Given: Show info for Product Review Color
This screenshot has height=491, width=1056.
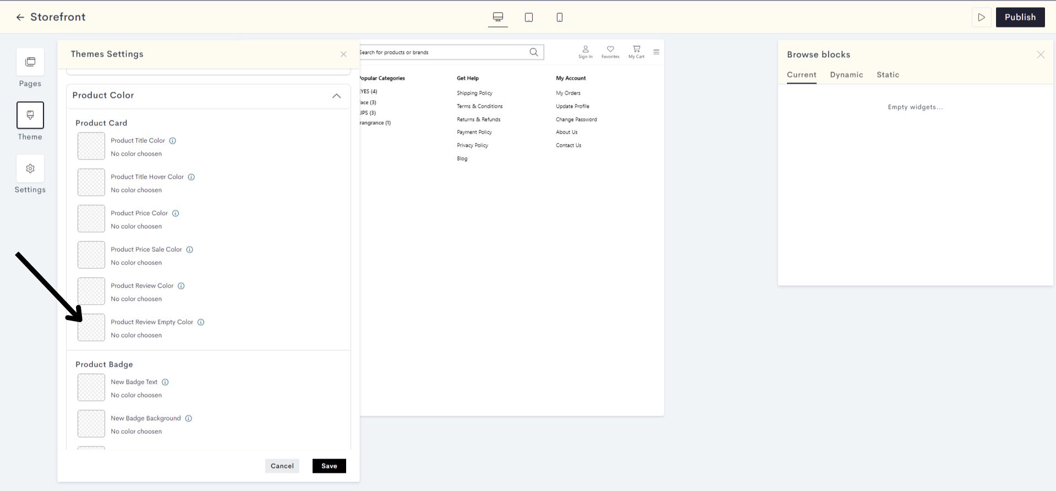Looking at the screenshot, I should tap(181, 286).
